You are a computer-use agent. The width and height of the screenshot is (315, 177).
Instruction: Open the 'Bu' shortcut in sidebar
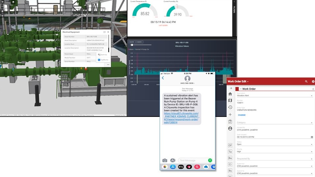230,158
